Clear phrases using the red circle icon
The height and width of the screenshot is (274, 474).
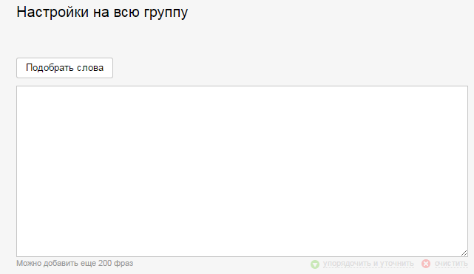pos(426,264)
